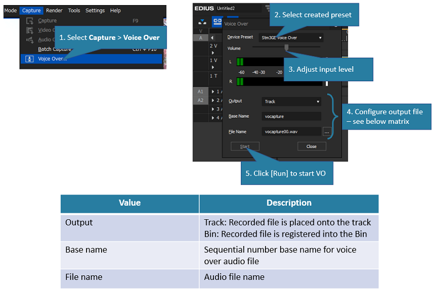Choose the Batch Capture menu entry
Screen dimensions: 434x291
click(x=54, y=49)
